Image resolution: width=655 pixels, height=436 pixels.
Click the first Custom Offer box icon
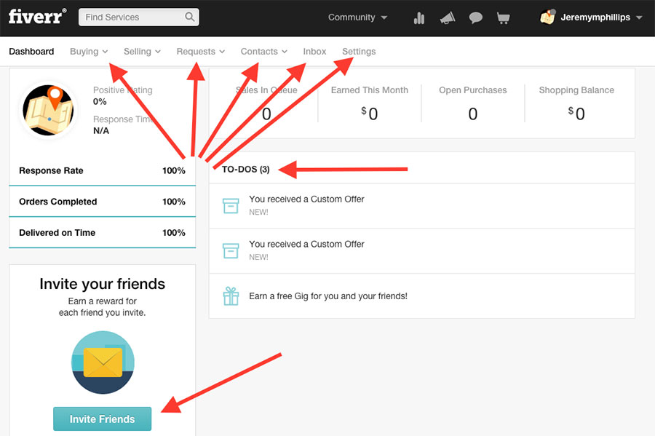(231, 205)
